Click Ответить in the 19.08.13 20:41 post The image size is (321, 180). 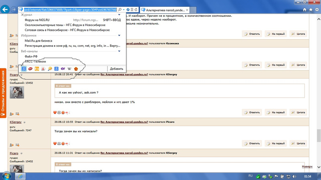tap(252, 112)
